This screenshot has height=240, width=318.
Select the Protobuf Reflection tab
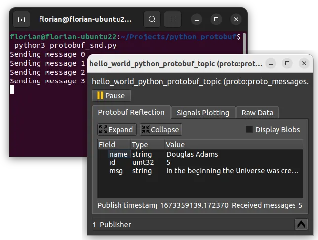click(x=131, y=112)
